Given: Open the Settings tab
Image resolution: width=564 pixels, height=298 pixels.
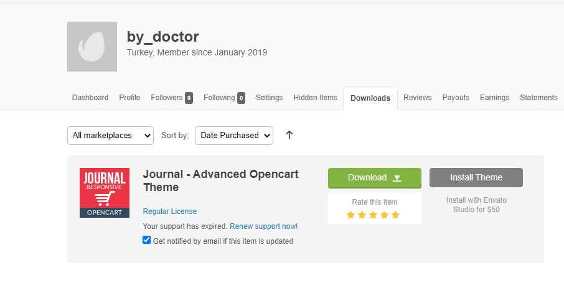Looking at the screenshot, I should pyautogui.click(x=269, y=98).
